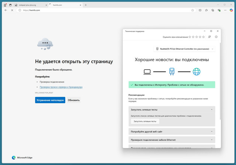The image size is (236, 165).
Task: Open the split screen icon
Action: coord(200,10)
